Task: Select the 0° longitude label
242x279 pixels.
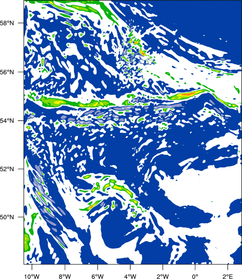Action: [195, 276]
